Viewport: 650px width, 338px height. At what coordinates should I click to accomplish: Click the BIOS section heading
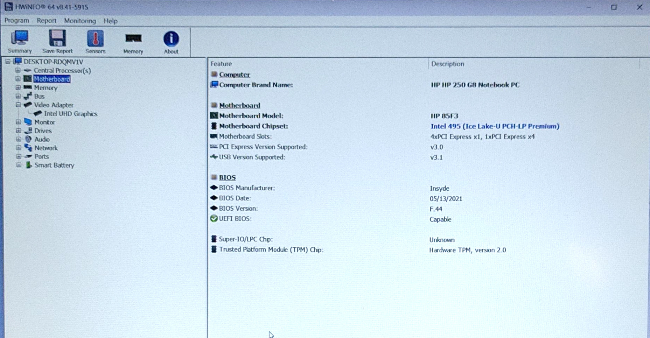click(227, 177)
